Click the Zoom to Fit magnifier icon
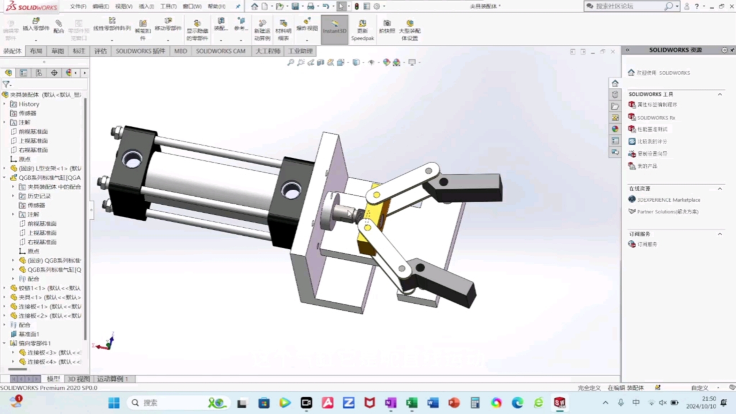736x414 pixels. click(x=291, y=62)
